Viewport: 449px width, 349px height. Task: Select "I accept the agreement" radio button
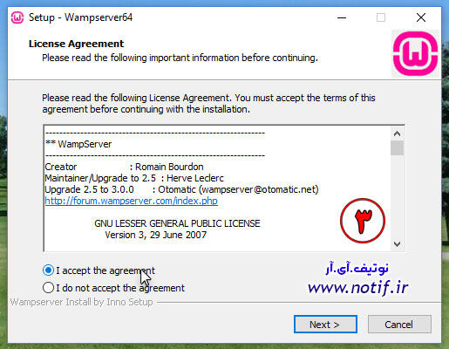48,270
